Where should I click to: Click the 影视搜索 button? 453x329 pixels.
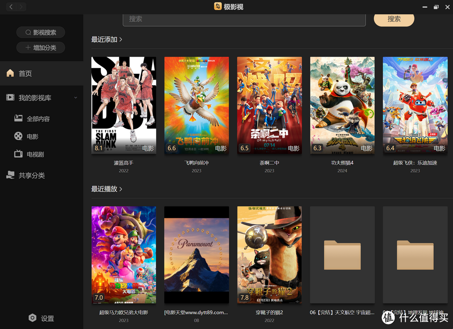(41, 32)
